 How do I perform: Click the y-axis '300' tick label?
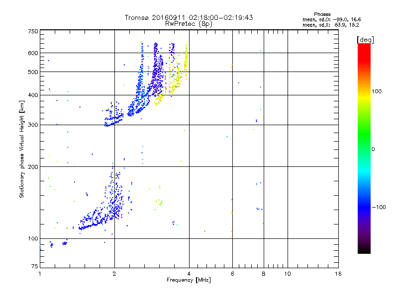(33, 125)
